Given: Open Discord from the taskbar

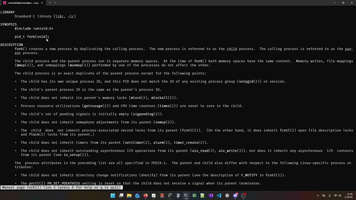Looking at the screenshot, I should click(x=235, y=196).
